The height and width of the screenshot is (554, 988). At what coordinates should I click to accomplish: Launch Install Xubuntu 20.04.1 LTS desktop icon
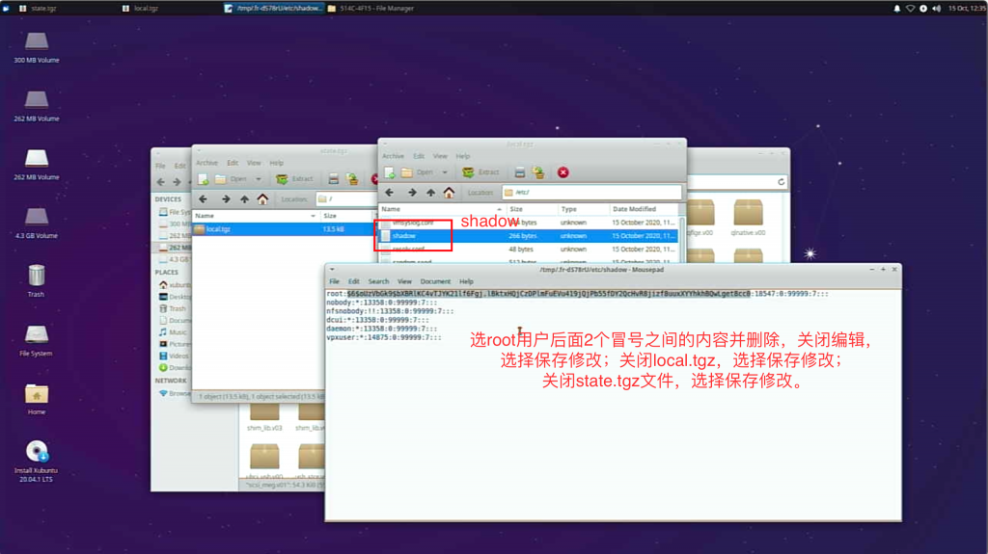pos(37,462)
